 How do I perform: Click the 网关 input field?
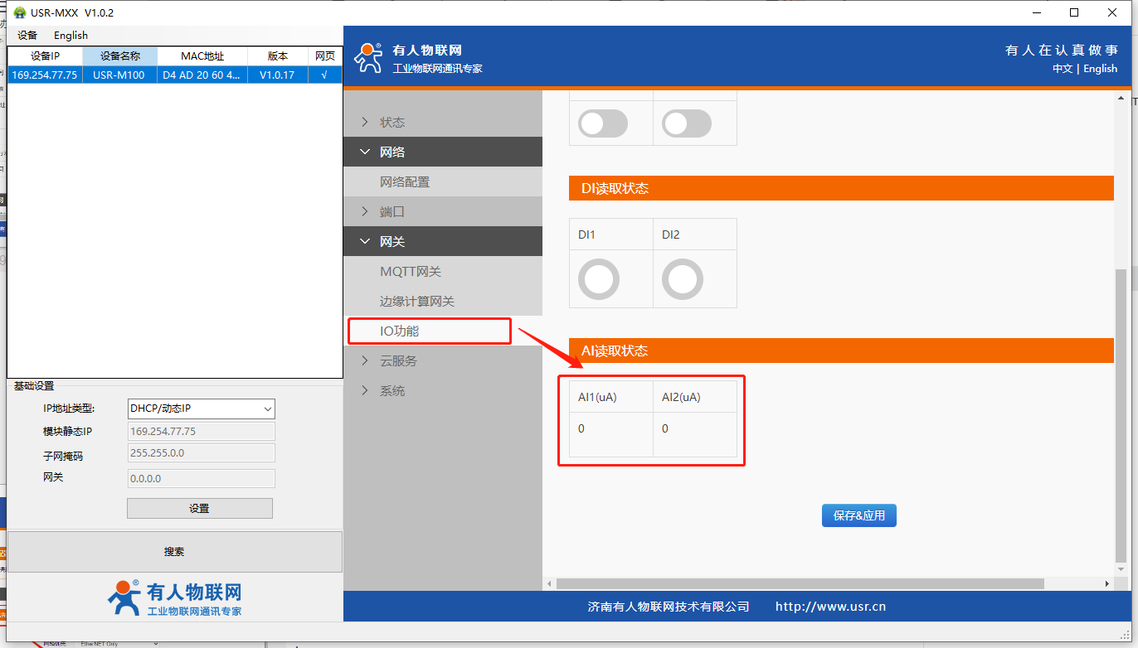click(202, 478)
